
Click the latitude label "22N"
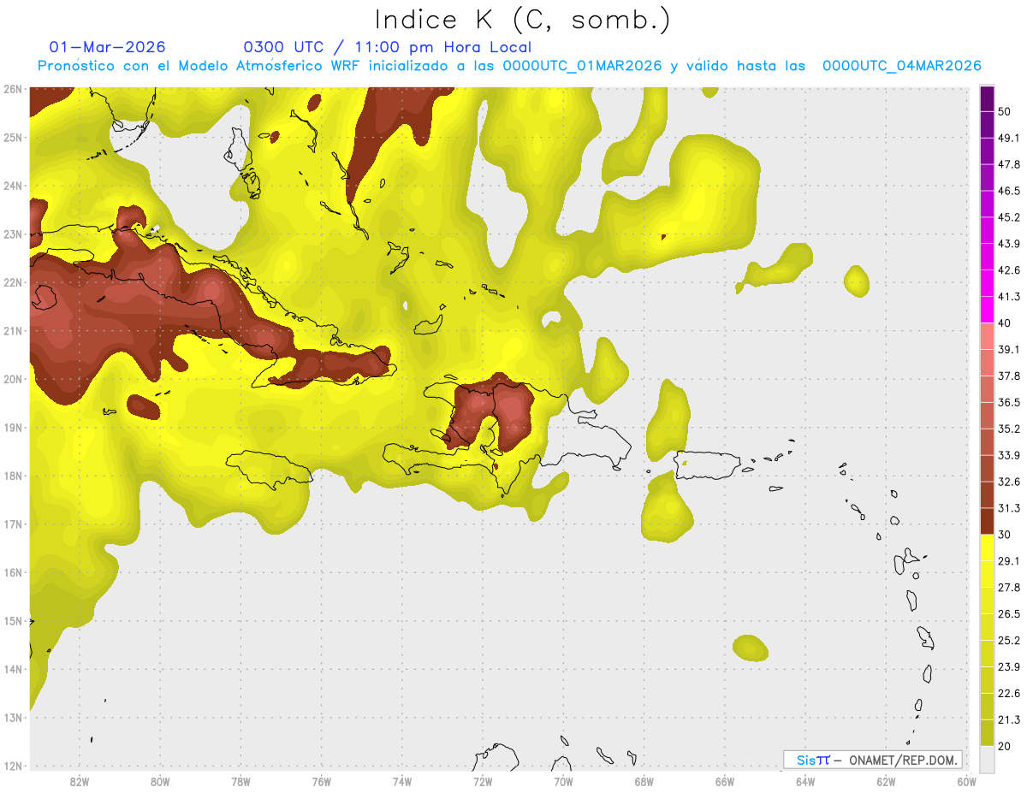[x=13, y=282]
